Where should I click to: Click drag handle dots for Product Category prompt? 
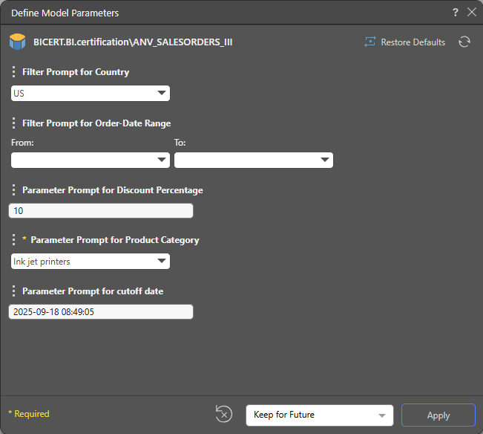pyautogui.click(x=14, y=240)
